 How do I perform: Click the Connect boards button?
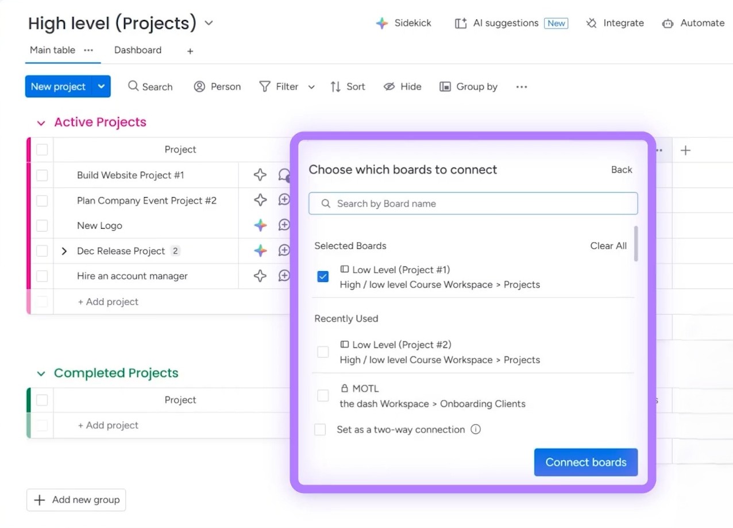(x=585, y=462)
